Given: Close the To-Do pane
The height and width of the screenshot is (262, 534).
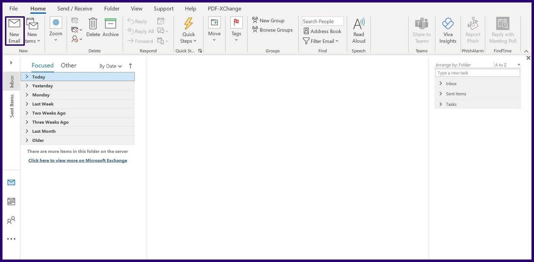Looking at the screenshot, I should (528, 58).
